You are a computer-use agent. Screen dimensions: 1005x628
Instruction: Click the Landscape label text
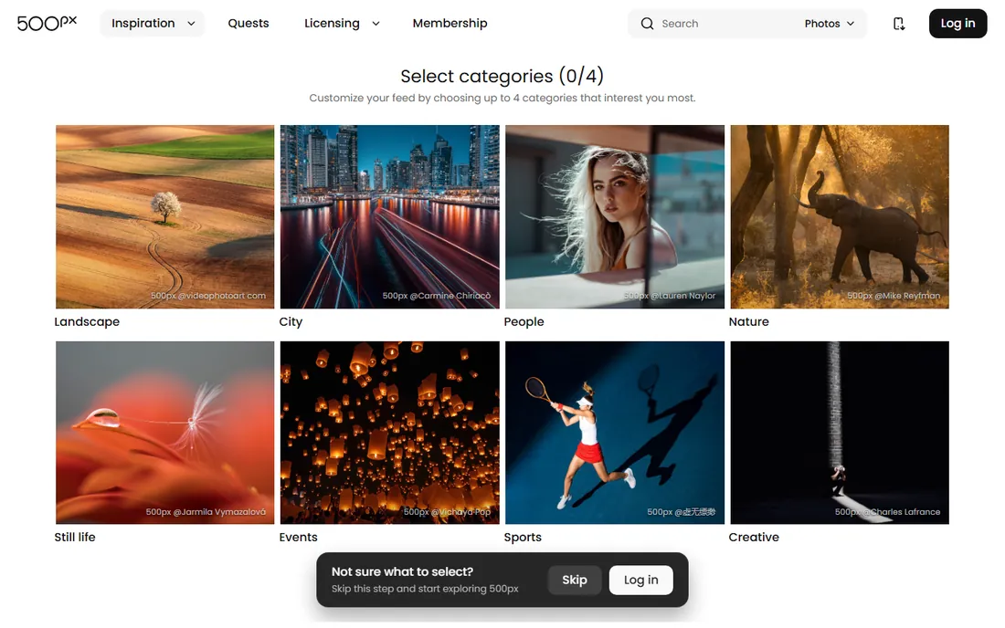(x=87, y=321)
